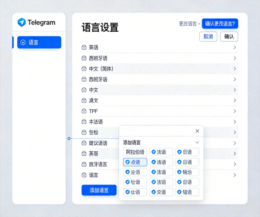Click the Telegram icon in the 输治 chip
Viewport: 260px width, 217px height.
(179, 172)
